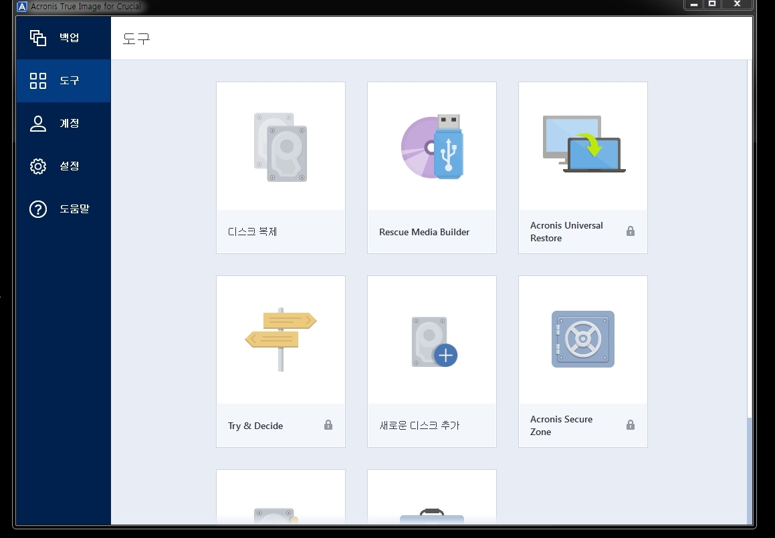Maximize the Acronis True Image window
Viewport: 775px width, 538px height.
click(x=712, y=5)
